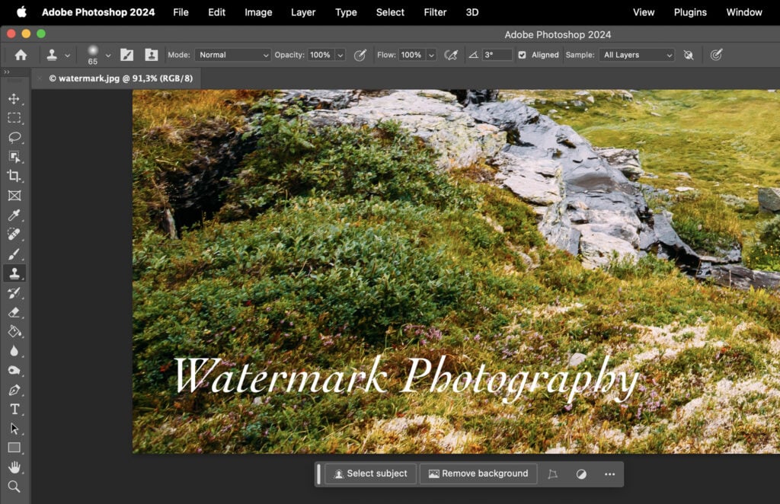This screenshot has height=504, width=780.
Task: Open the Mode dropdown in options bar
Action: point(232,54)
